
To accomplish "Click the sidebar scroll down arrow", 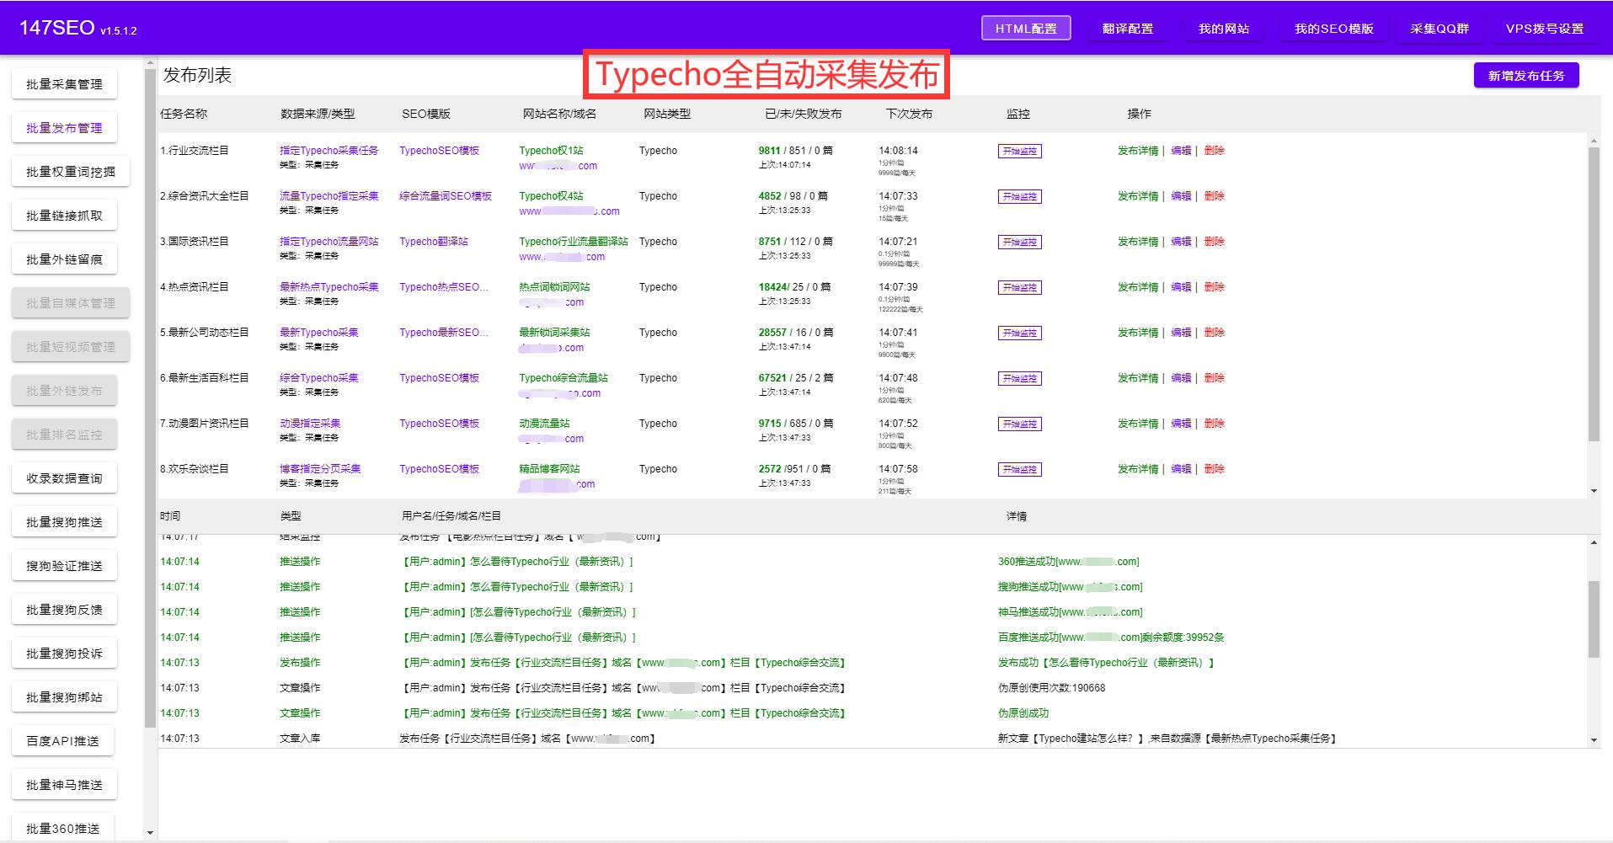I will (151, 833).
